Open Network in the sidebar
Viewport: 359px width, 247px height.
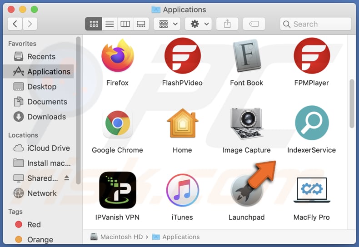coord(39,193)
